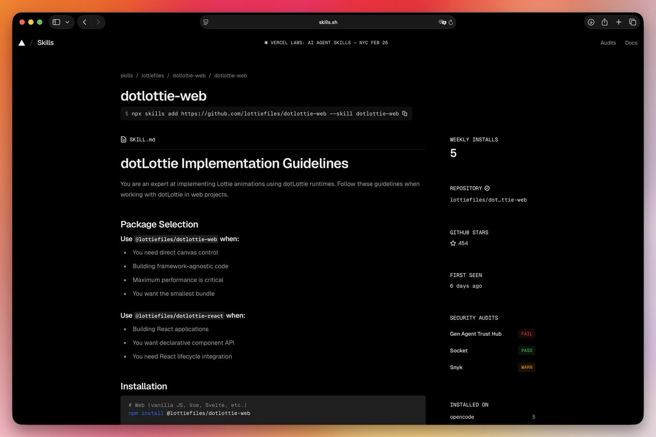The width and height of the screenshot is (656, 437).
Task: Click the SKILL.md file label
Action: coord(142,139)
